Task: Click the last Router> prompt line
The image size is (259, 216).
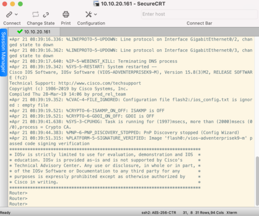Action: click(x=18, y=204)
